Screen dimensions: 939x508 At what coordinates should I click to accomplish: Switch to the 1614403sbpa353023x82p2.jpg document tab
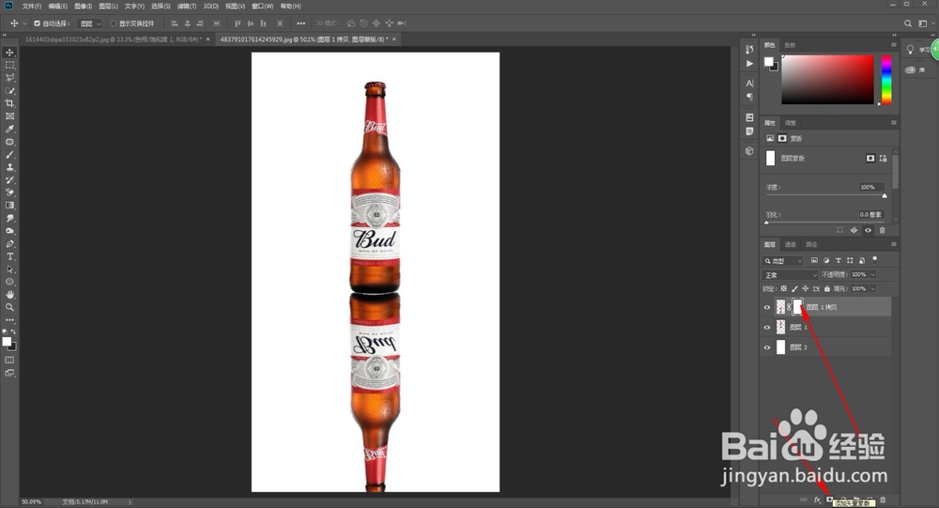pyautogui.click(x=114, y=38)
